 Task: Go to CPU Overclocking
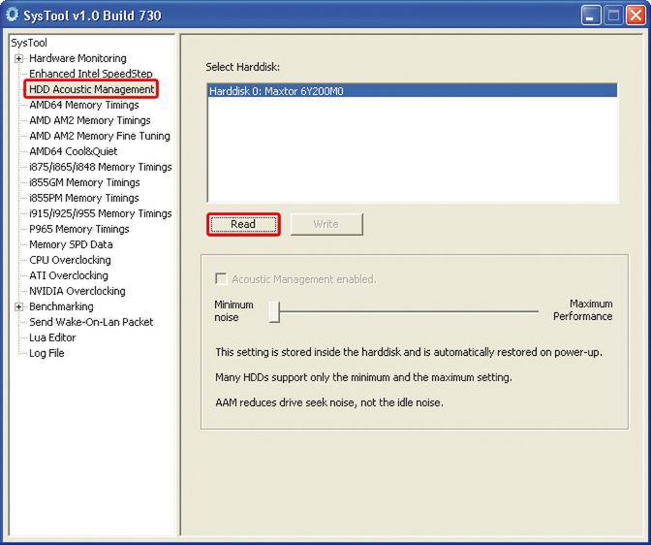pyautogui.click(x=70, y=260)
